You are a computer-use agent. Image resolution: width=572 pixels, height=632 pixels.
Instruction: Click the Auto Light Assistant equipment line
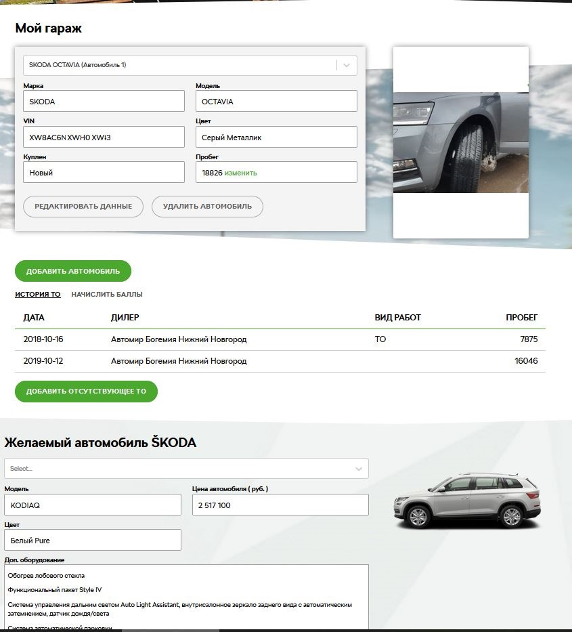pos(179,609)
